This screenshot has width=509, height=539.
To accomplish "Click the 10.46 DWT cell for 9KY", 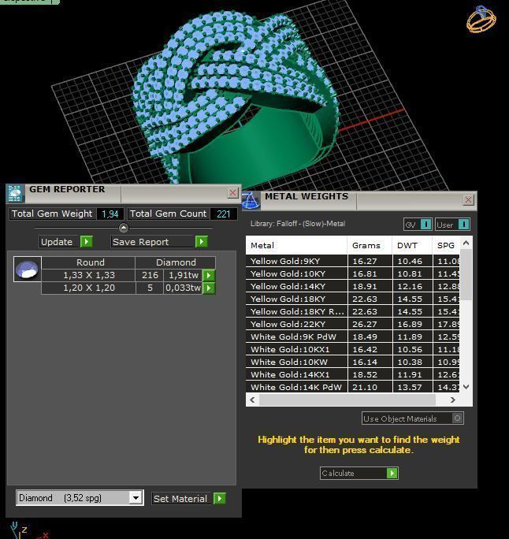I will pos(412,262).
